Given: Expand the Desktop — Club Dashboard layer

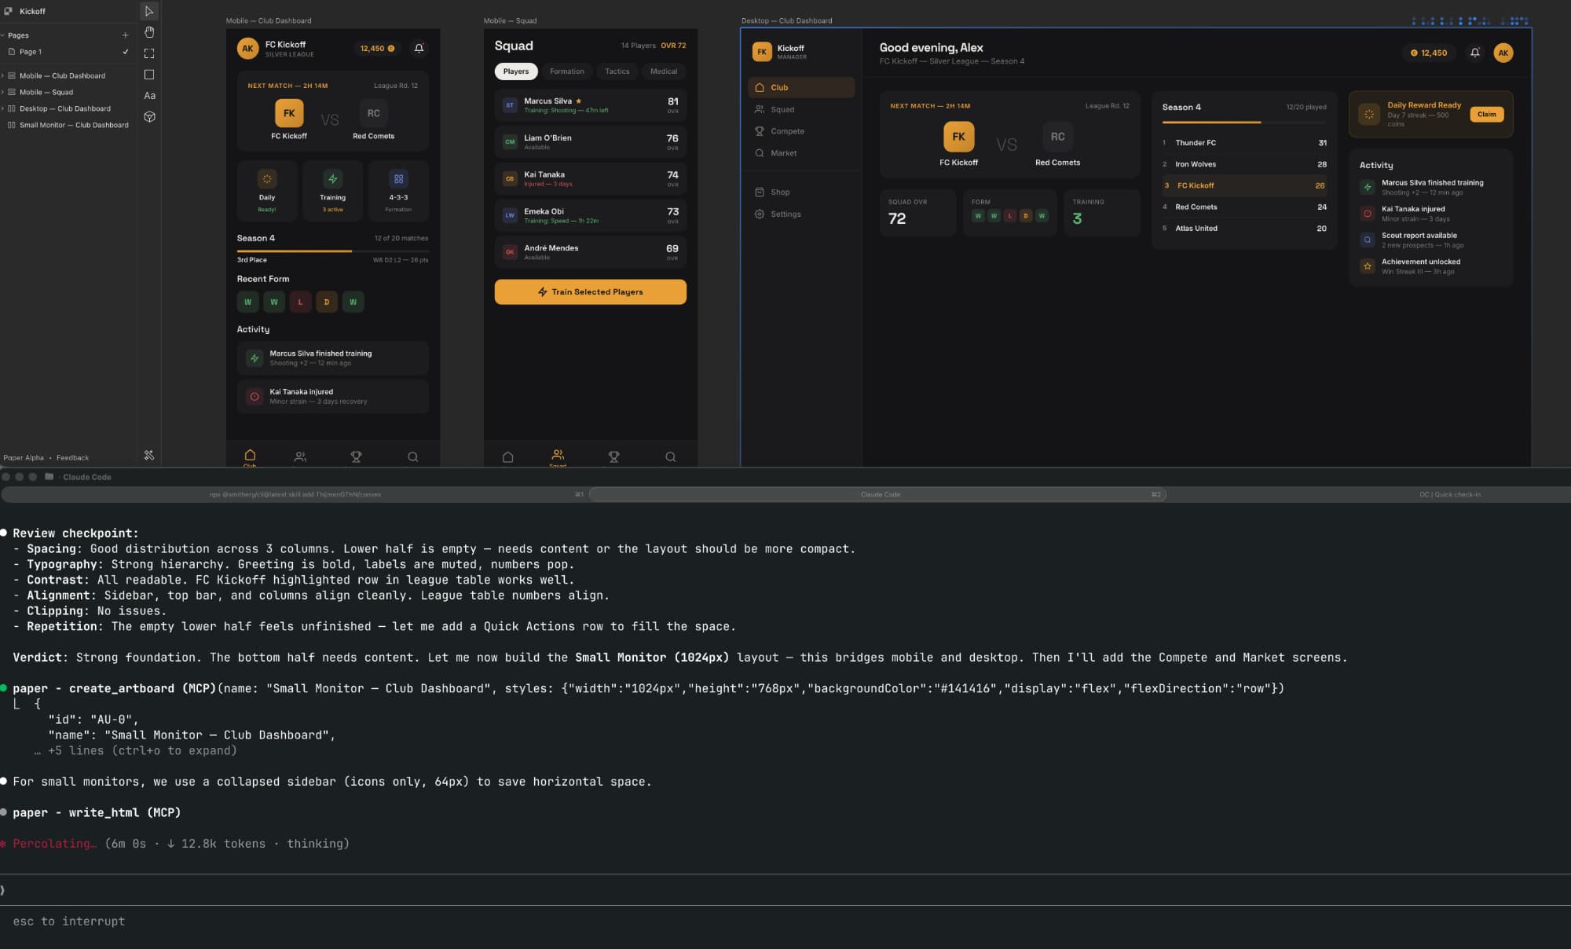Looking at the screenshot, I should pos(3,108).
